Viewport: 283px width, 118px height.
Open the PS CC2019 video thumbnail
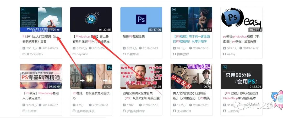[x=41, y=19]
